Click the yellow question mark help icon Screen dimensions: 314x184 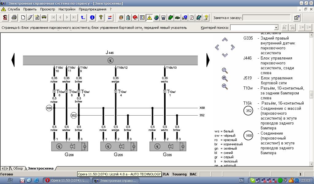[x=101, y=17]
